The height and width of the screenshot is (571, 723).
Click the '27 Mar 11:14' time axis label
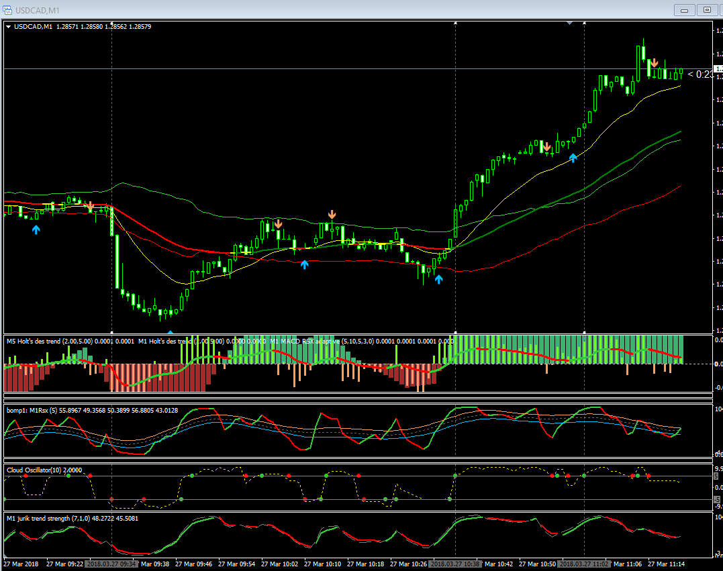(x=667, y=564)
